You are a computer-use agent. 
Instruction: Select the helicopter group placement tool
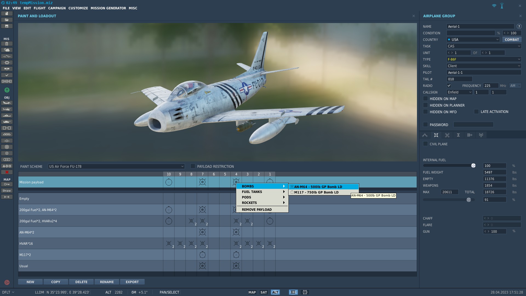point(7,109)
